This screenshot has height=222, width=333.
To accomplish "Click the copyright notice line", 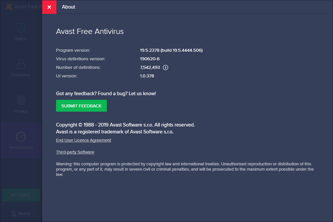I will tap(125, 125).
